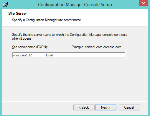Click the 'Site server name (FQDN):' label
This screenshot has width=150, height=116.
[30, 47]
